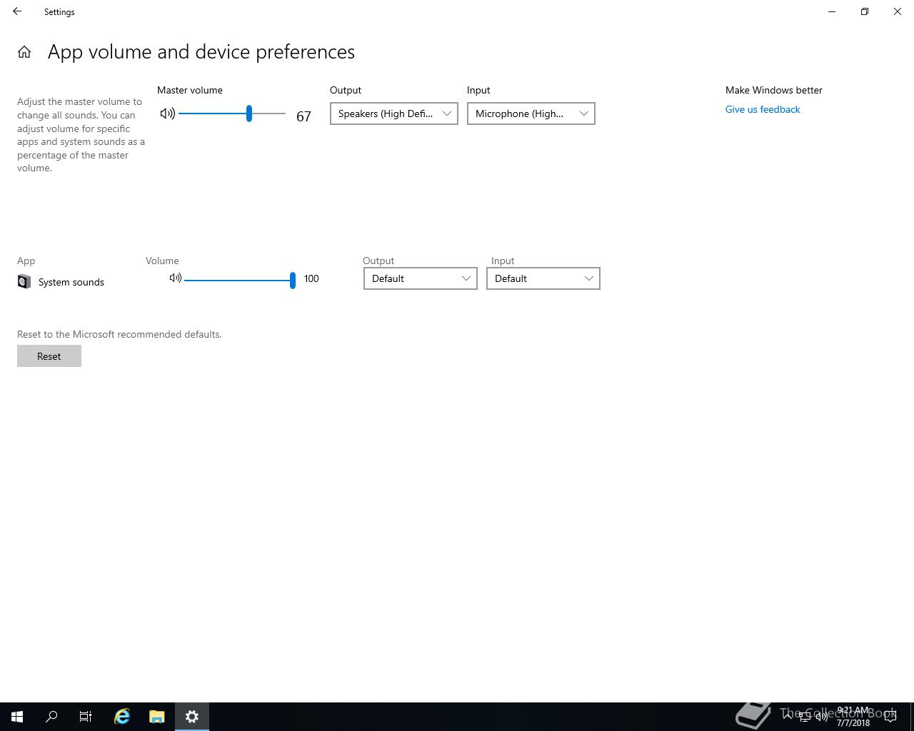914x731 pixels.
Task: Show hidden system tray icons
Action: pos(787,717)
